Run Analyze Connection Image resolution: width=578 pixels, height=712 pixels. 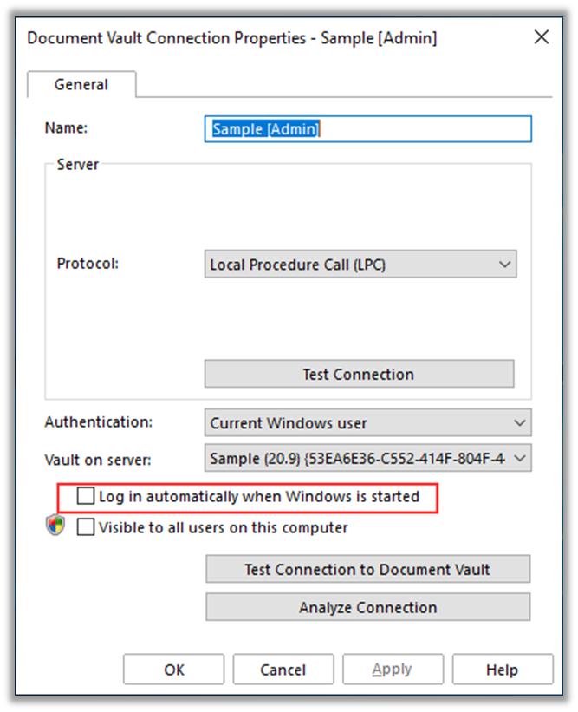click(368, 607)
